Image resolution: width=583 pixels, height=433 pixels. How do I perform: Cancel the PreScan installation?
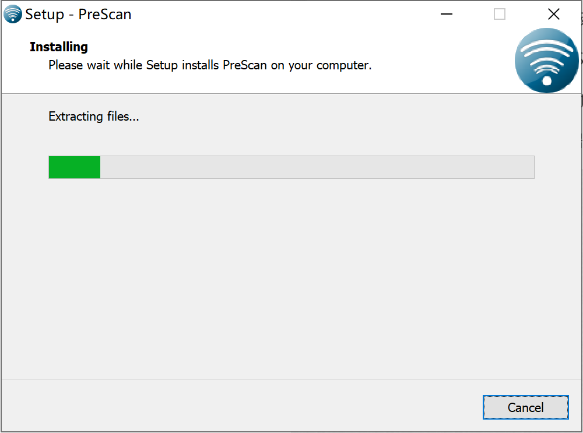(x=525, y=407)
